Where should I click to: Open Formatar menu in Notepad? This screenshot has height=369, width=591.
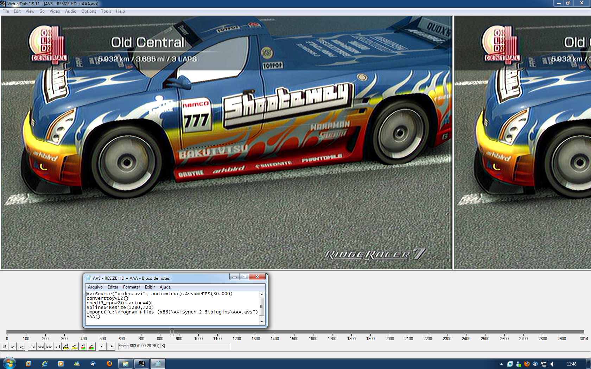click(x=132, y=287)
